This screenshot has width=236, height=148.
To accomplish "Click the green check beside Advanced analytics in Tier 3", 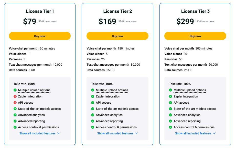I will point(171,115).
